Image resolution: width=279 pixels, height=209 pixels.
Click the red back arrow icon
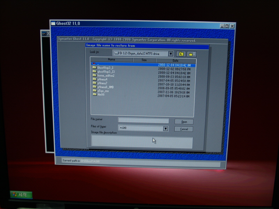click(94, 64)
